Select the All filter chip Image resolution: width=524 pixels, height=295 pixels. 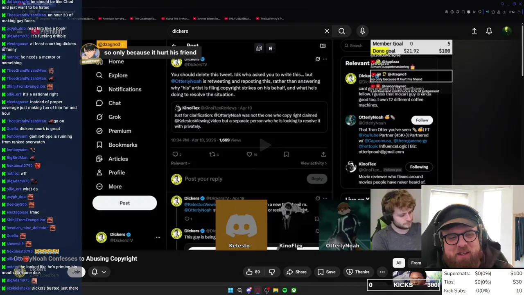[399, 263]
